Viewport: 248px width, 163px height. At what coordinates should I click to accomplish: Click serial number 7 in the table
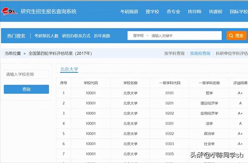point(64,154)
